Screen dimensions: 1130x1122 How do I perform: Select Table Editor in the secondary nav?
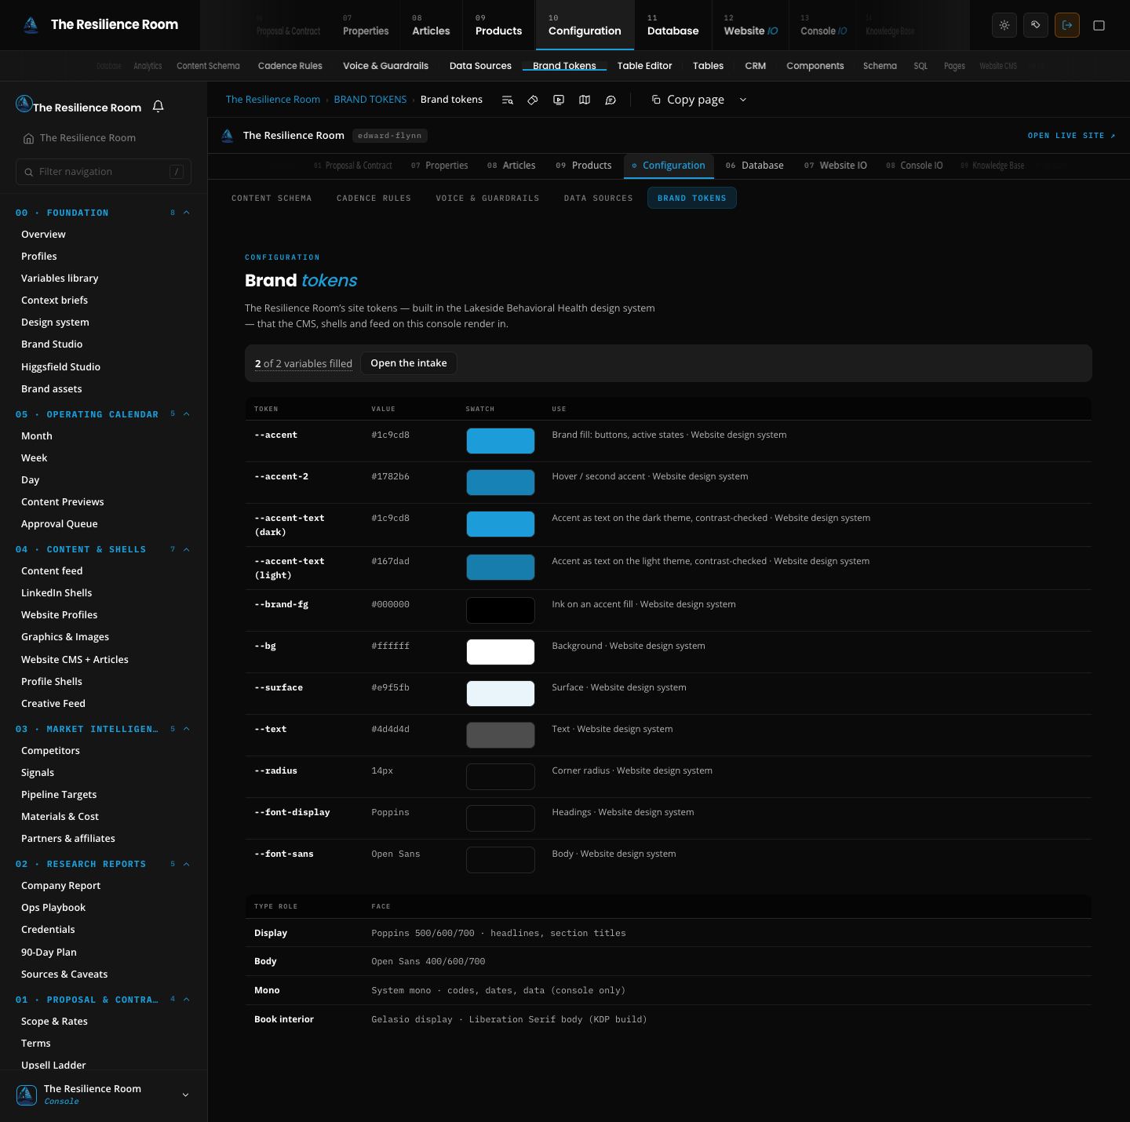point(644,66)
